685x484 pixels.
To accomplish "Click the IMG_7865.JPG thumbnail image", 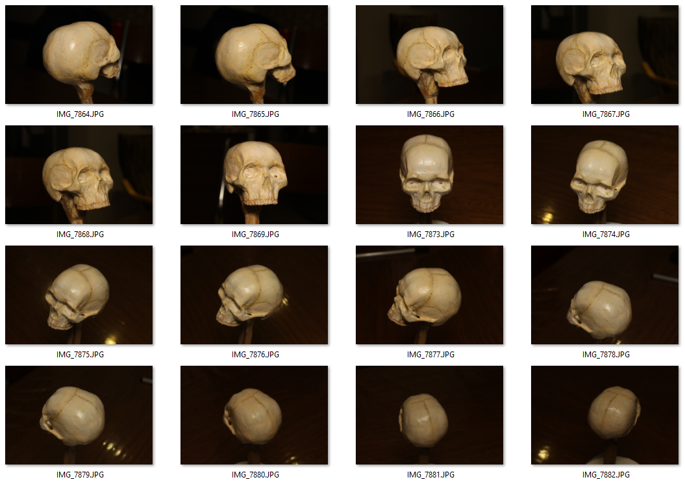I will (x=254, y=55).
